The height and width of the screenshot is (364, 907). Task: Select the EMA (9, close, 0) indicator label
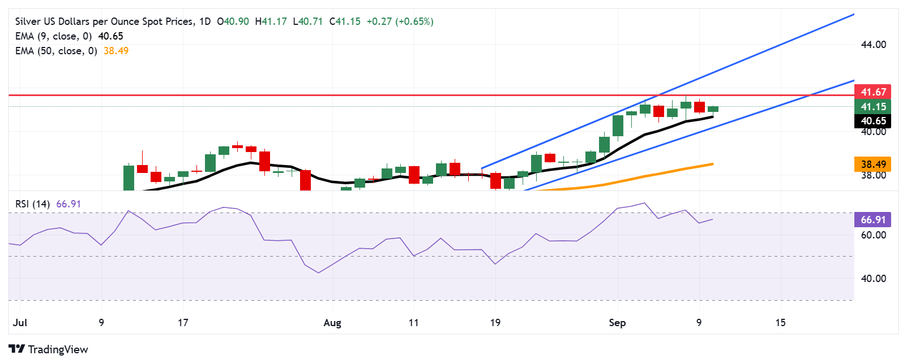53,36
